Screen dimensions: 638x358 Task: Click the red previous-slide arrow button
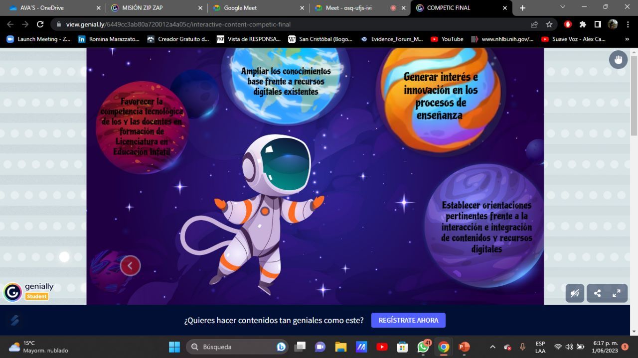(x=130, y=265)
